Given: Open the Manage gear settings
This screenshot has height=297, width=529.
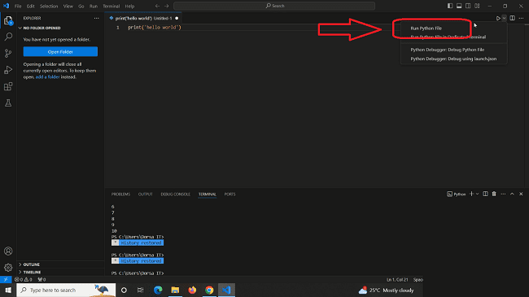Looking at the screenshot, I should 8,268.
